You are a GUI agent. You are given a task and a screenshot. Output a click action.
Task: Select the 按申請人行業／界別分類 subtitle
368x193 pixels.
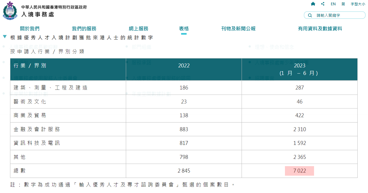click(x=47, y=51)
